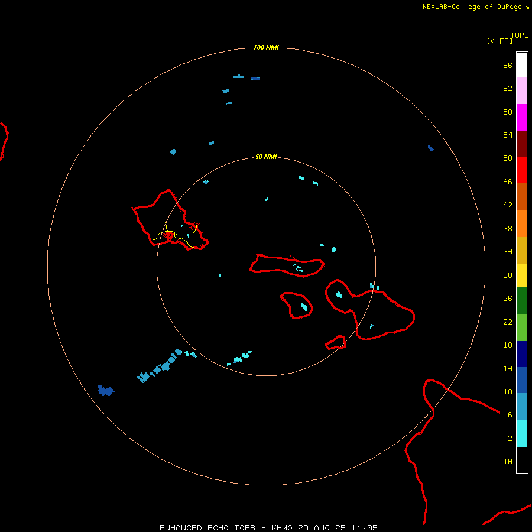Click the 'KHMO' station identifier
Screen dimensions: 532x532
click(x=282, y=528)
